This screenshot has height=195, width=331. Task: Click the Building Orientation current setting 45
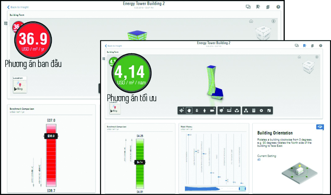click(259, 160)
